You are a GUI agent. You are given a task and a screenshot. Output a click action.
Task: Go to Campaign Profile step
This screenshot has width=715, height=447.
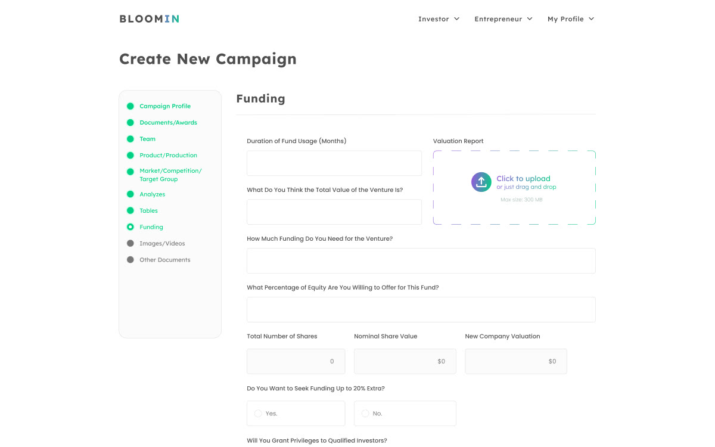(x=165, y=106)
